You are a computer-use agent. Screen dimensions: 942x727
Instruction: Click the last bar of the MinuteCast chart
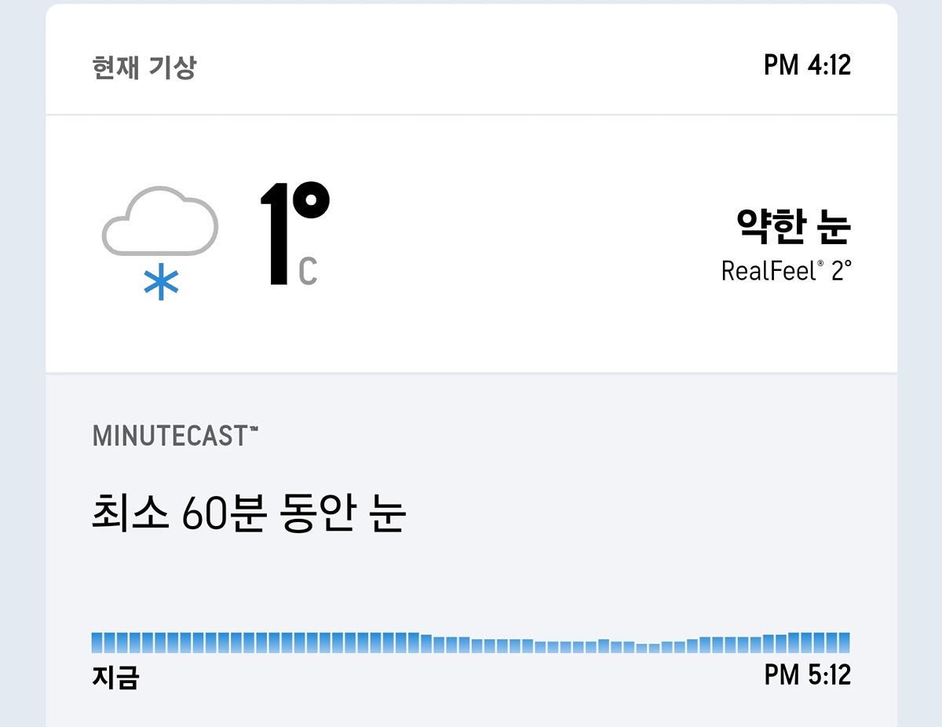(x=844, y=643)
